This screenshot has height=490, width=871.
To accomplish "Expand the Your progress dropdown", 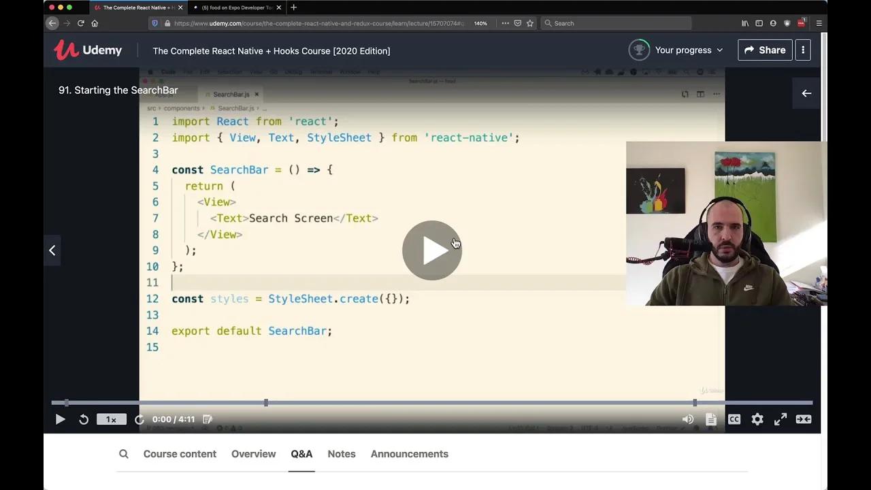I will (x=688, y=50).
